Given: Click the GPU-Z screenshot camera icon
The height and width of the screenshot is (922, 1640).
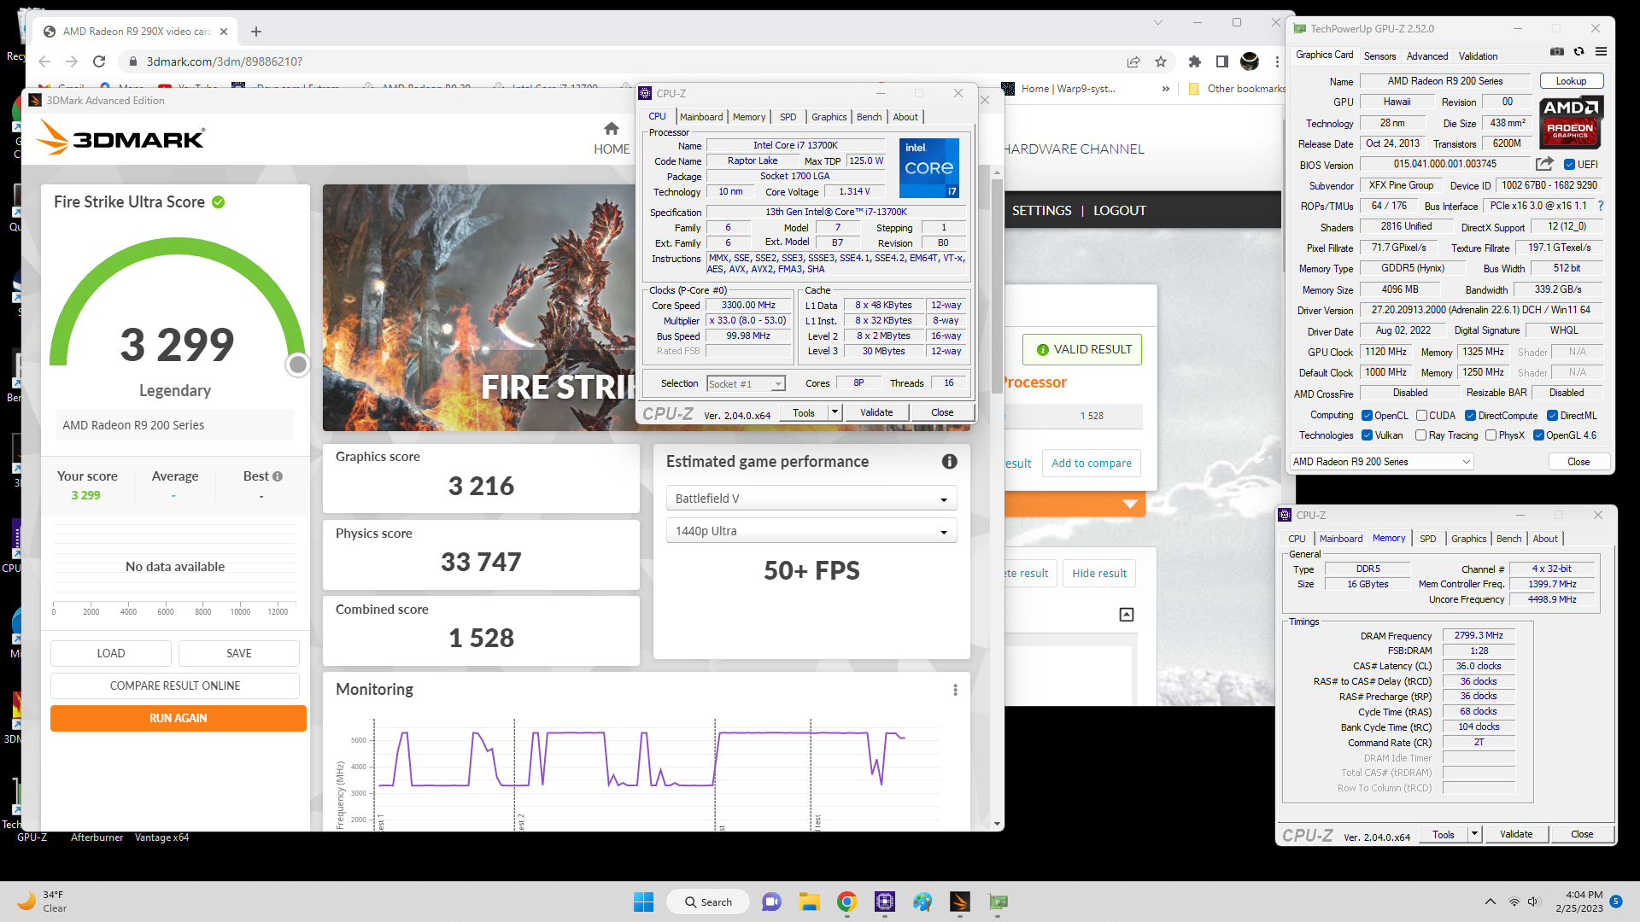Looking at the screenshot, I should pos(1557,52).
